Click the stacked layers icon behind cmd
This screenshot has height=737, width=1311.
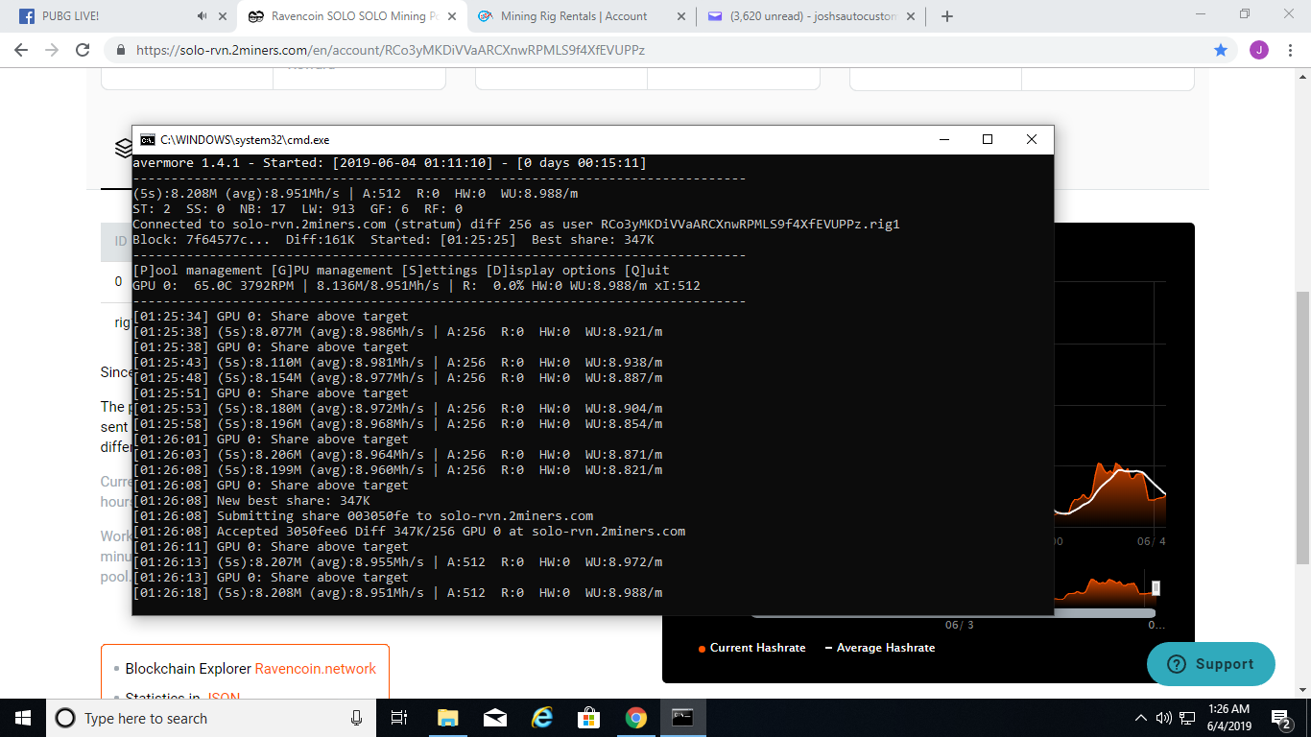(123, 148)
